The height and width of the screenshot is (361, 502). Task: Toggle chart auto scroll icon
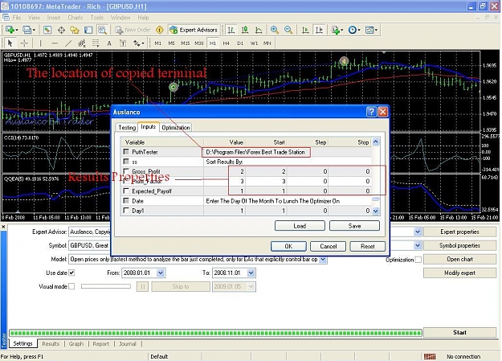(305, 30)
